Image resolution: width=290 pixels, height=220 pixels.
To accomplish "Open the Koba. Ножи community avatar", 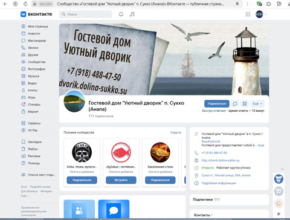I will coord(82,152).
